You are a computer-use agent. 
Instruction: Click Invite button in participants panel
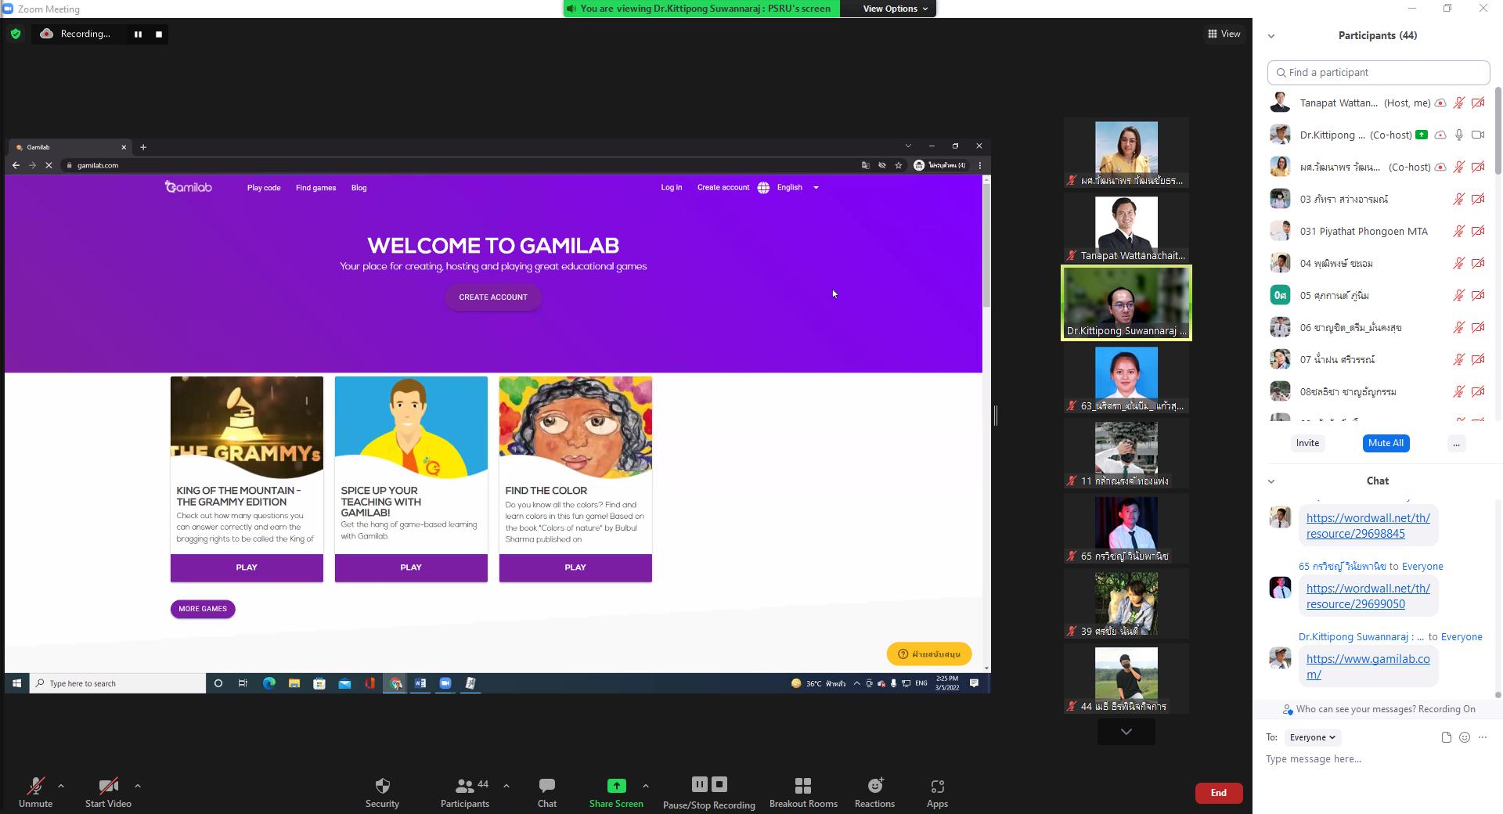(x=1307, y=443)
